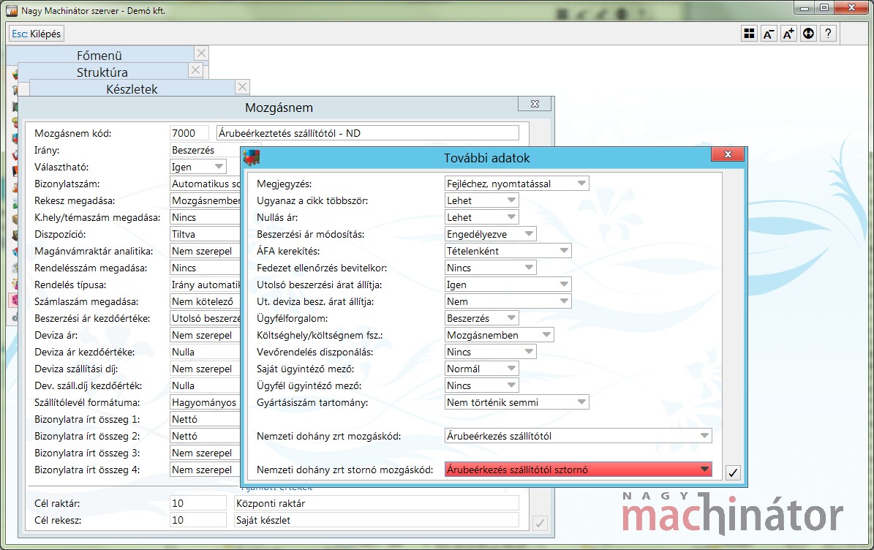Close the Főmenü tab with its X
The width and height of the screenshot is (874, 550).
tap(201, 53)
